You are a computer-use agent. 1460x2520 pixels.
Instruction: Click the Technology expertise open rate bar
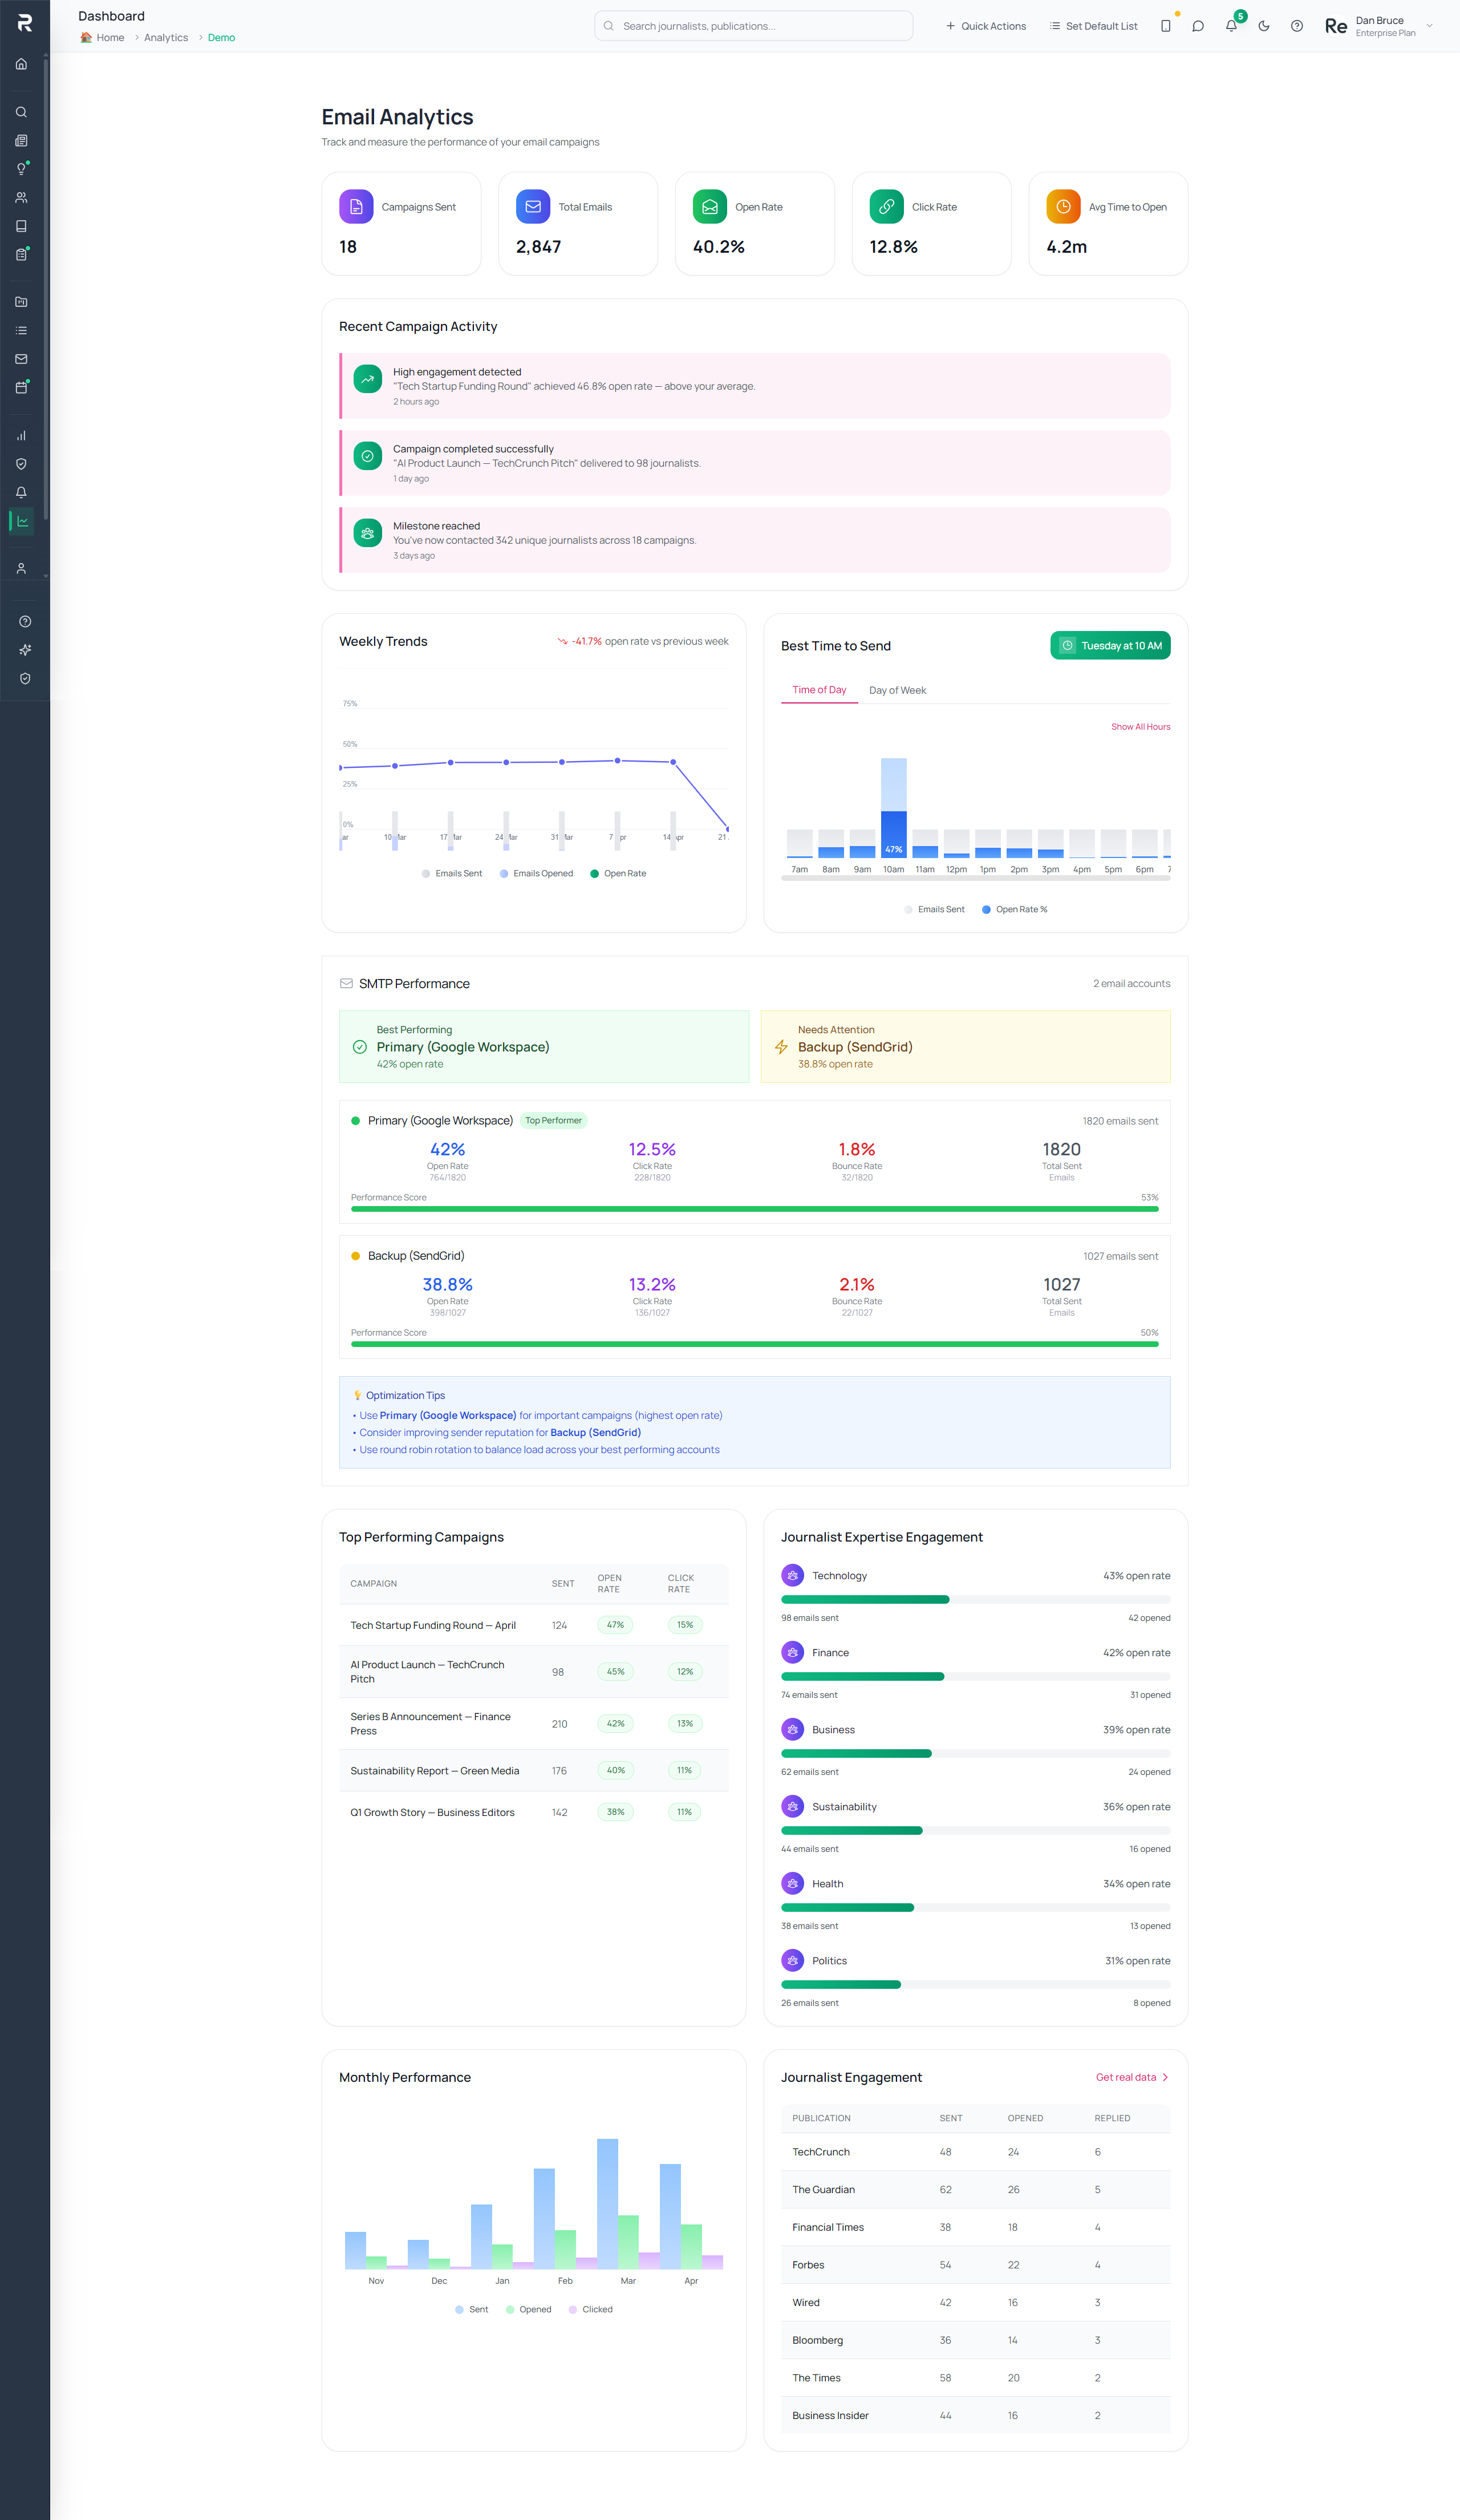click(x=975, y=1600)
